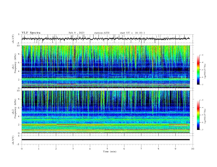Click the time axis tick label "7"
217x167 pixels.
point(141,149)
